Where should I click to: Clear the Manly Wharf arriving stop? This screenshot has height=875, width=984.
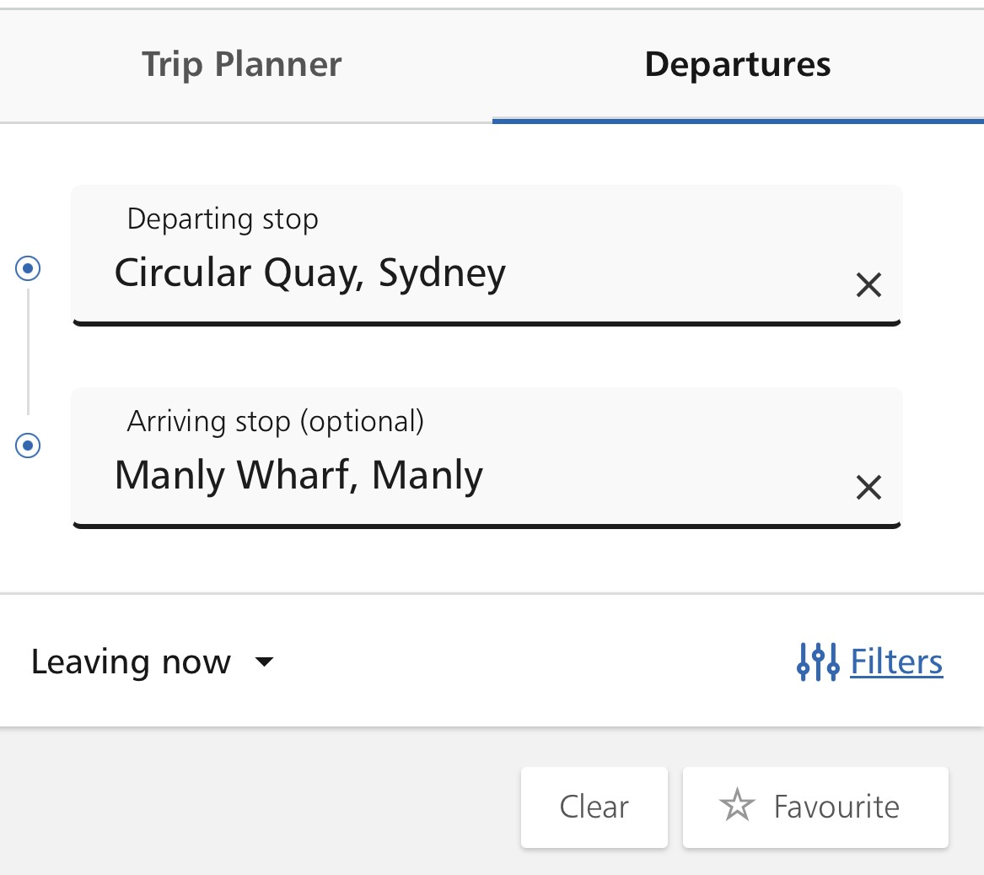868,488
